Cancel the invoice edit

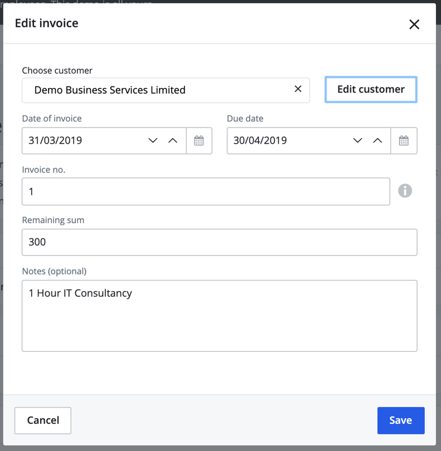[x=43, y=420]
